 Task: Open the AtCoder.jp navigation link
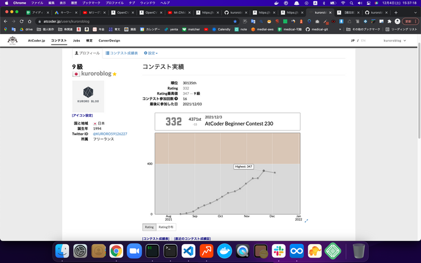click(37, 40)
